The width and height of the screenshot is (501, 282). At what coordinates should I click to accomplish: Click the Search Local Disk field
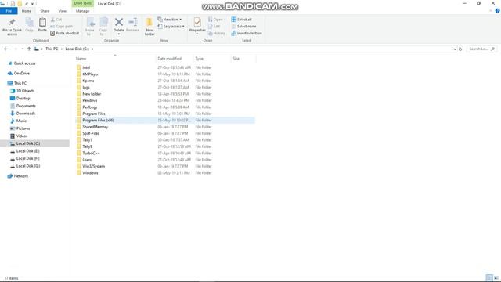click(x=481, y=49)
